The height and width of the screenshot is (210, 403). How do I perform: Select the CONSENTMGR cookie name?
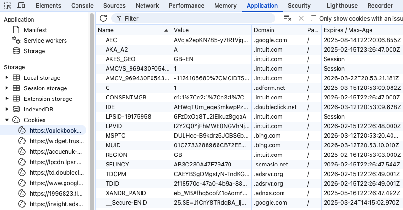pyautogui.click(x=126, y=98)
